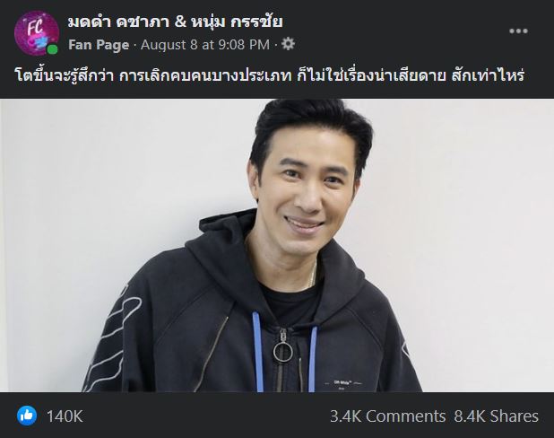Viewport: 554px width, 438px height.
Task: Open the post photo in full view
Action: [x=277, y=245]
